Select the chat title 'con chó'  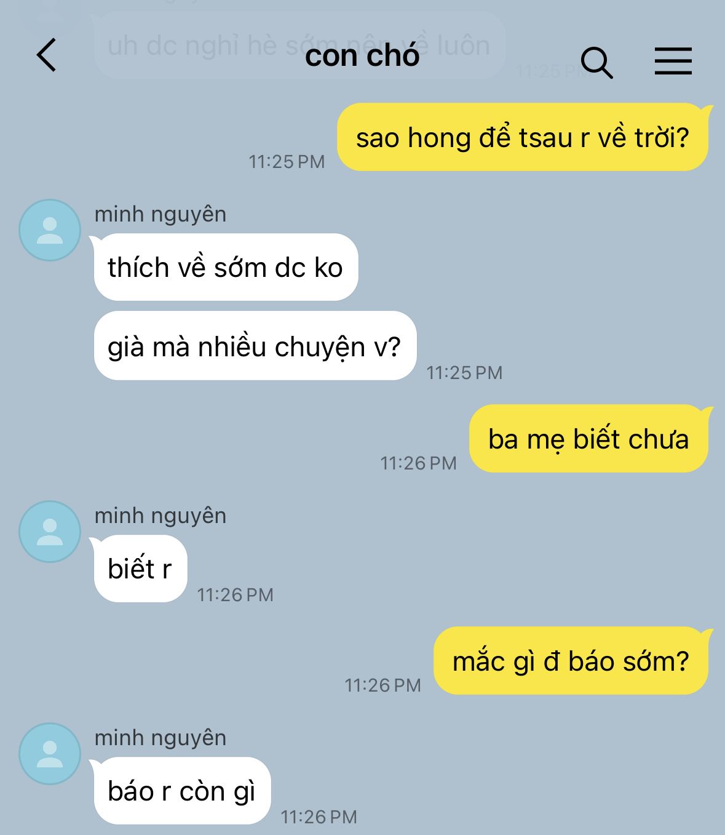[362, 55]
